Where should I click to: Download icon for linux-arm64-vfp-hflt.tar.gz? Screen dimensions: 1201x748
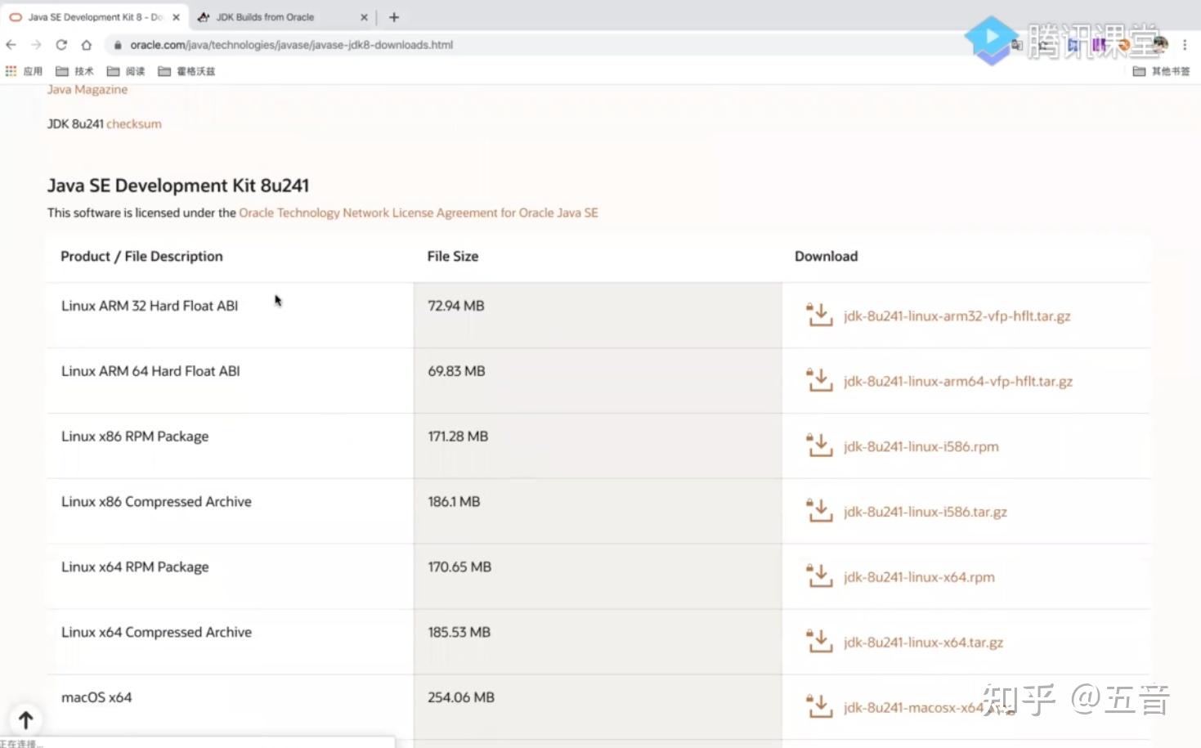point(819,380)
